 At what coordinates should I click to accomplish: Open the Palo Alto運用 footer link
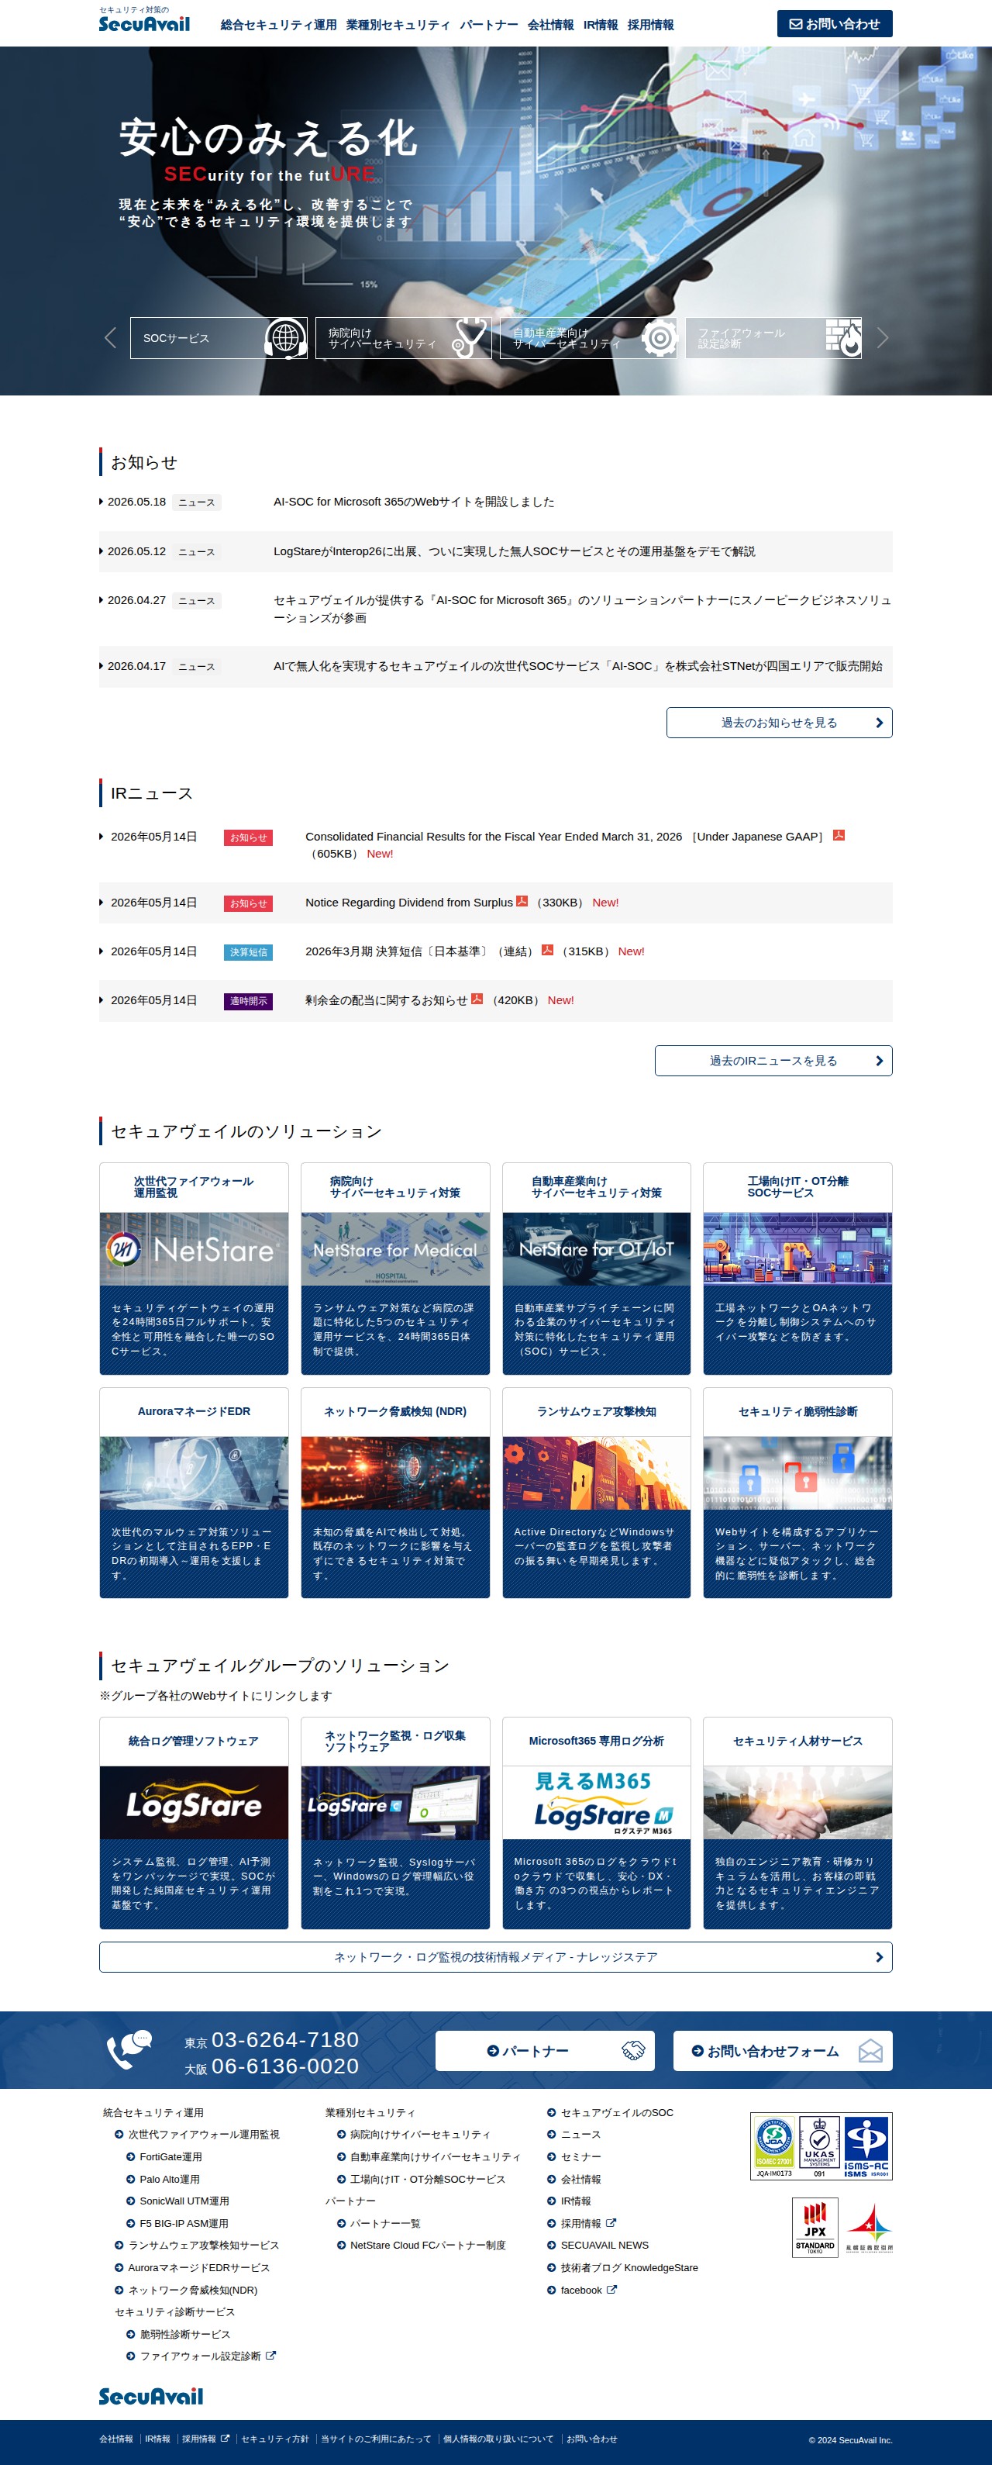[x=169, y=2179]
